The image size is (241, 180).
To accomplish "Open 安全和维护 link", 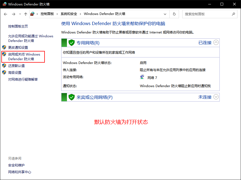I will pyautogui.click(x=16, y=165).
